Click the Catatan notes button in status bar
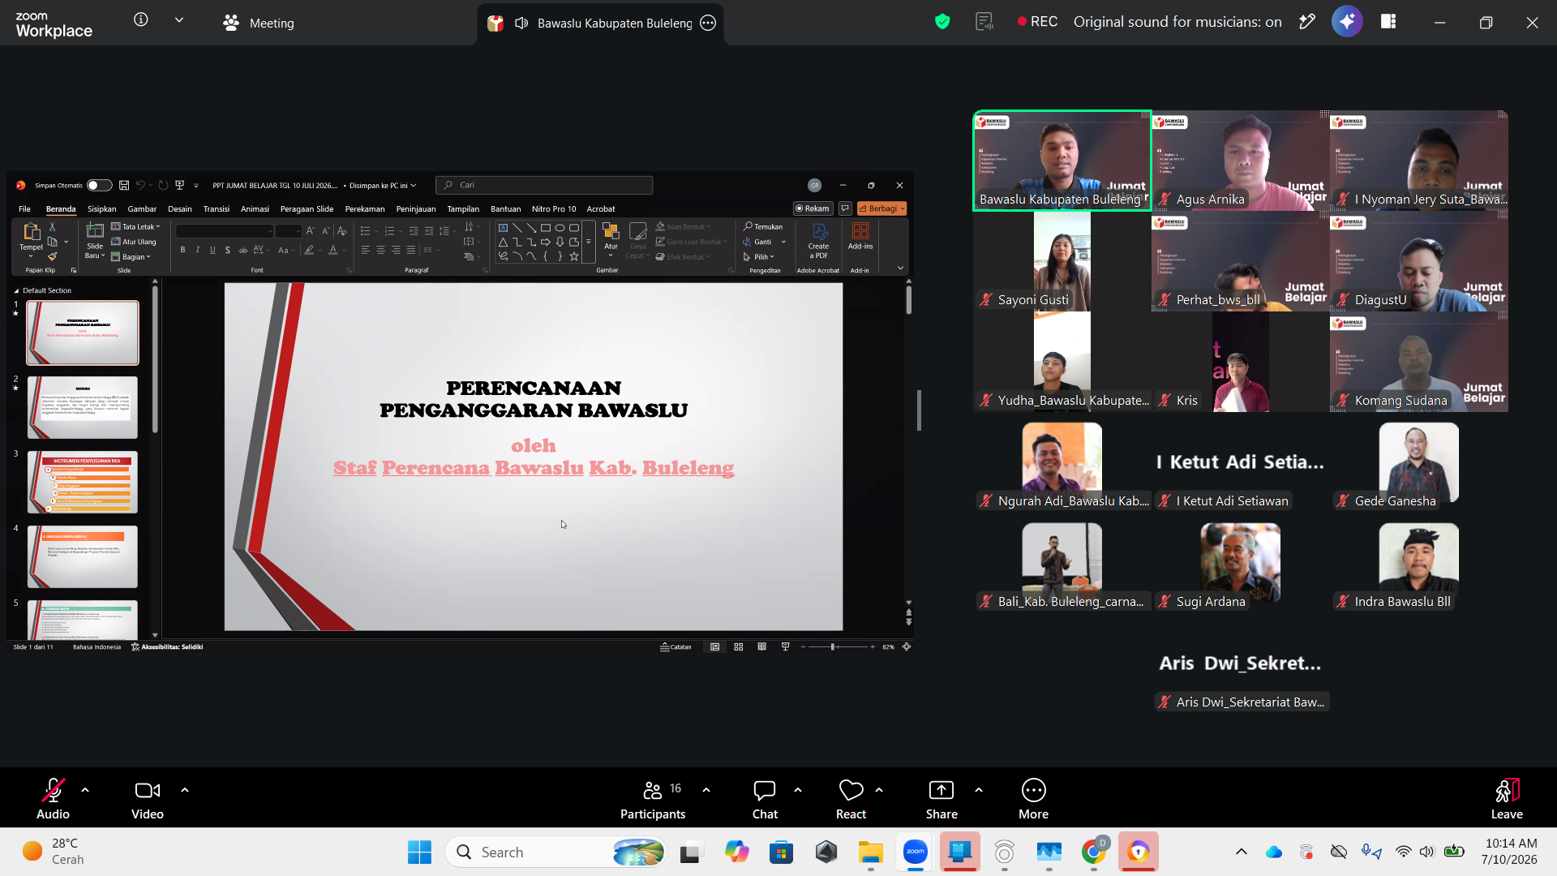 (x=676, y=646)
